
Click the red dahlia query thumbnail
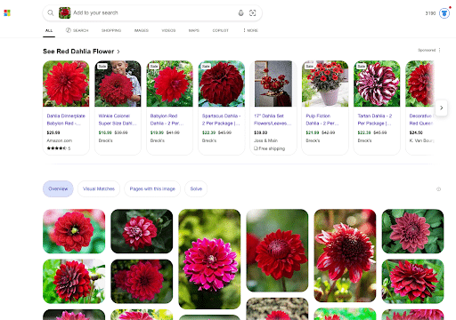[65, 12]
